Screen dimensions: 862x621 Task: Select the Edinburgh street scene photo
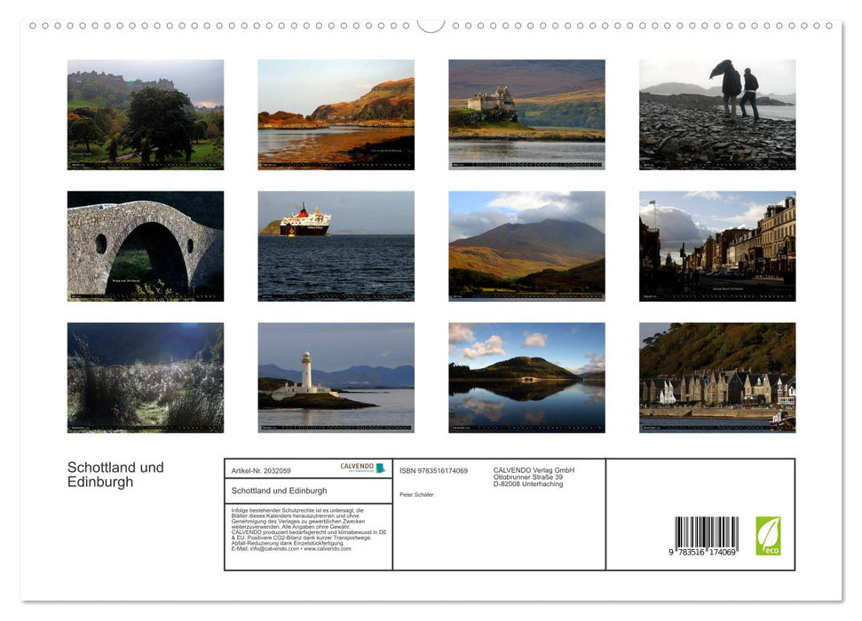pyautogui.click(x=716, y=246)
